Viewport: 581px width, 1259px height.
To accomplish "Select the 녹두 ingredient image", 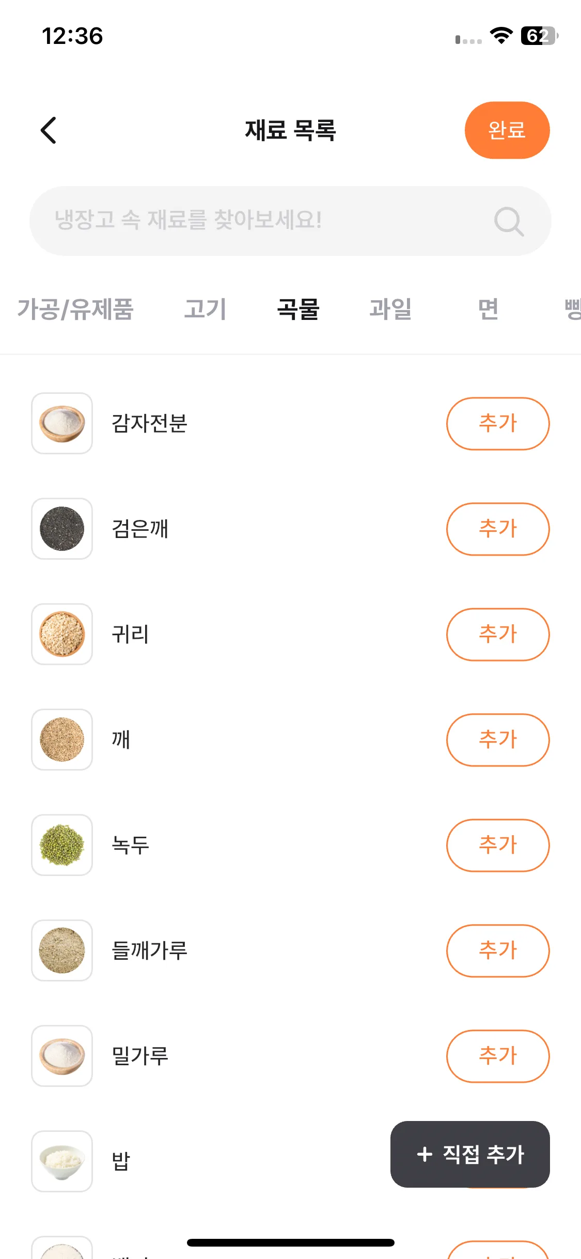I will [62, 845].
